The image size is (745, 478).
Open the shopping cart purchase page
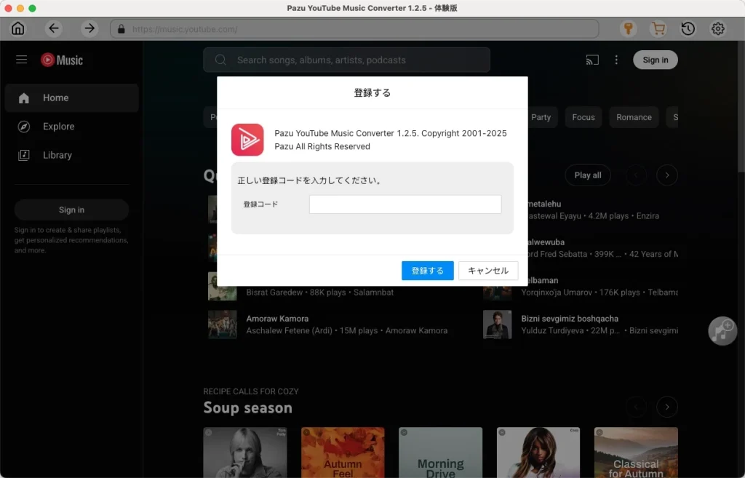(x=657, y=28)
